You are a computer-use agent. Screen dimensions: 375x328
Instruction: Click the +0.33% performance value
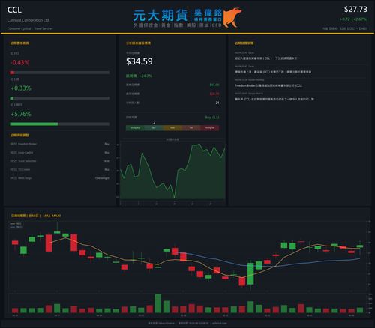point(21,88)
